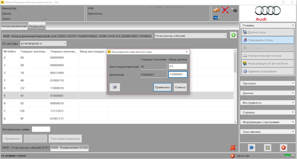Expand the Инструменты section
The image size is (297, 159).
point(268,103)
